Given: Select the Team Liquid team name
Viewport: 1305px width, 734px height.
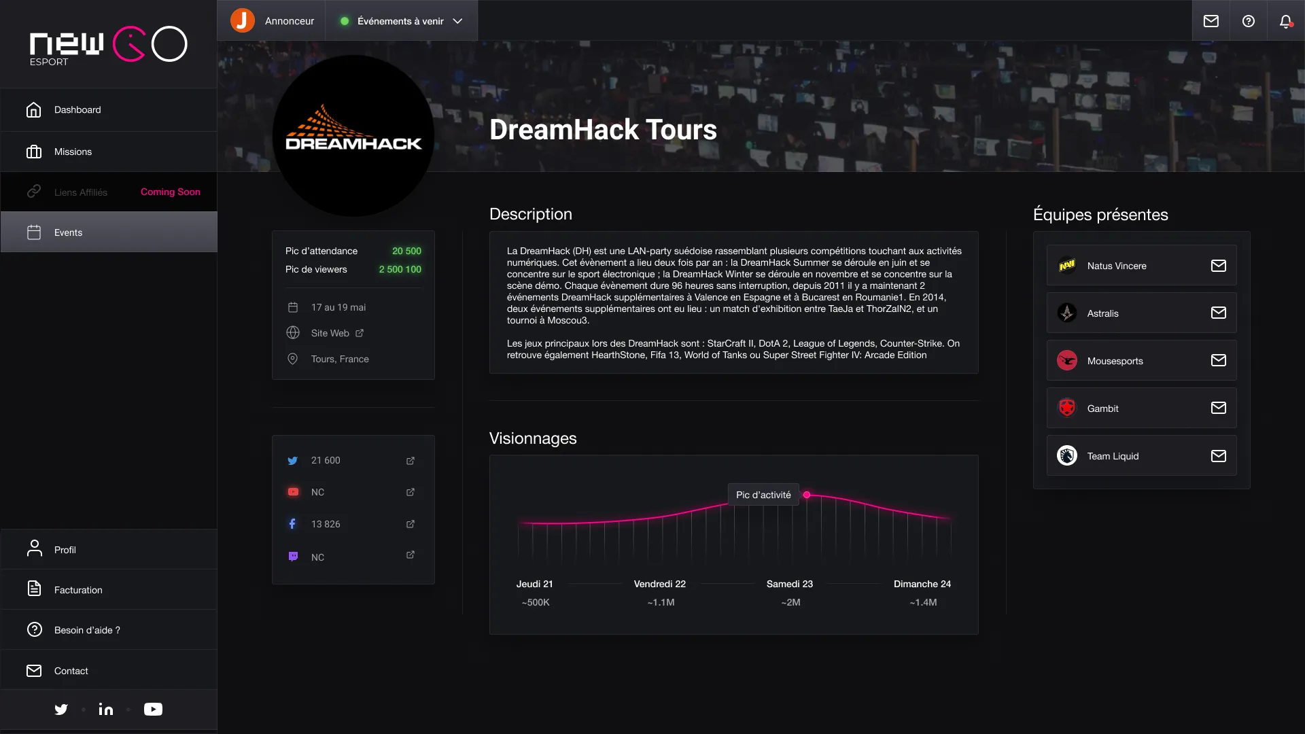Looking at the screenshot, I should pos(1113,456).
